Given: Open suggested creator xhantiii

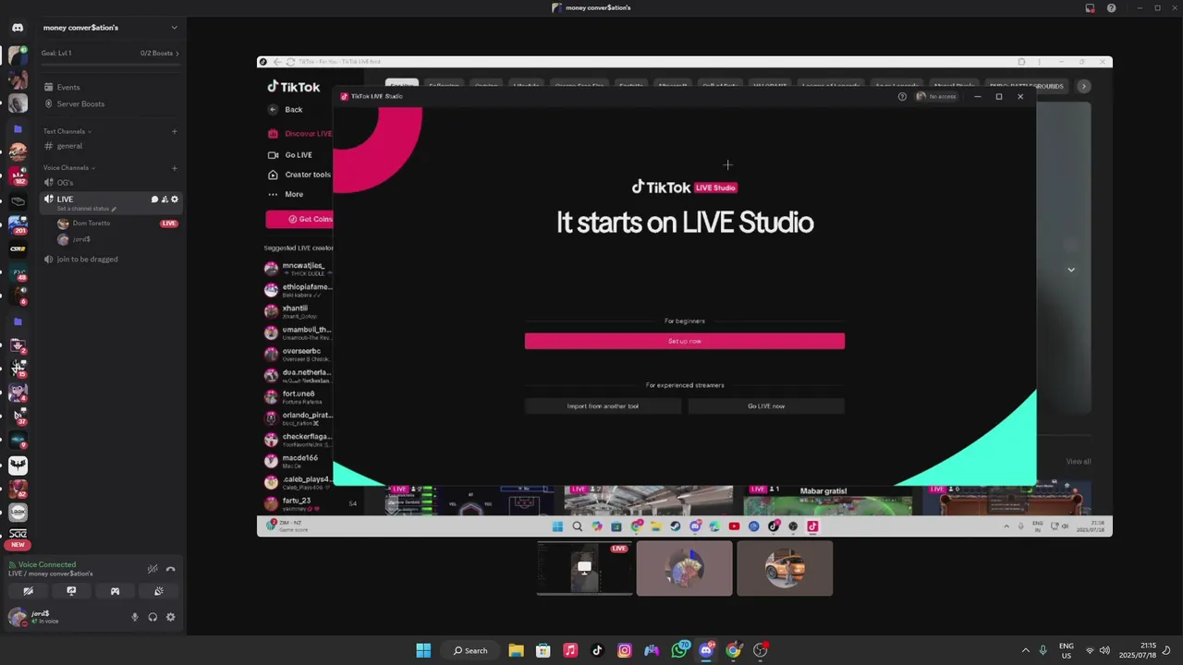Looking at the screenshot, I should tap(298, 311).
